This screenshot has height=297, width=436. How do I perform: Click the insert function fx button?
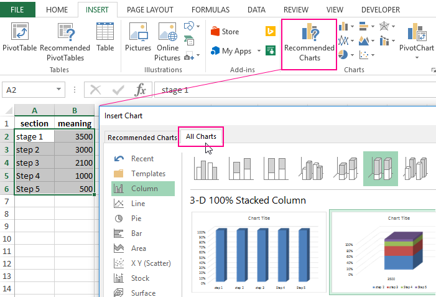(x=141, y=90)
